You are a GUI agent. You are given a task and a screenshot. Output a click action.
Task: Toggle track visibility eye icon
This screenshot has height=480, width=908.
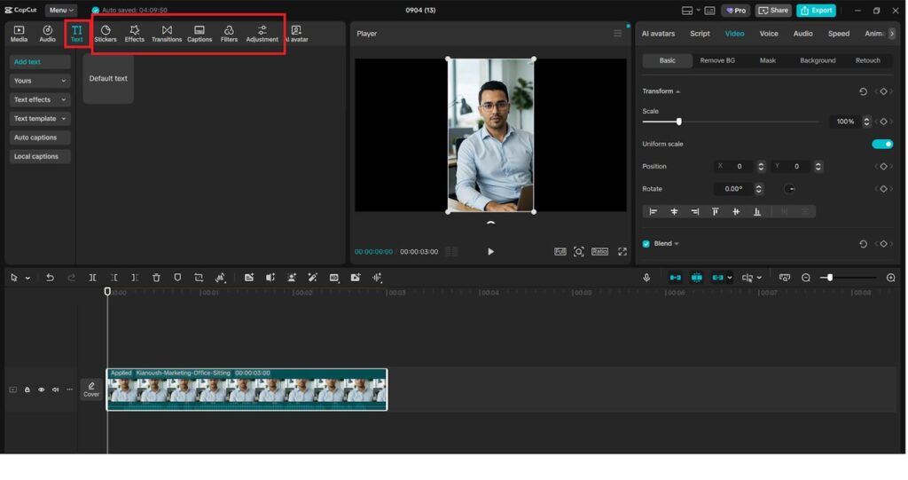41,390
